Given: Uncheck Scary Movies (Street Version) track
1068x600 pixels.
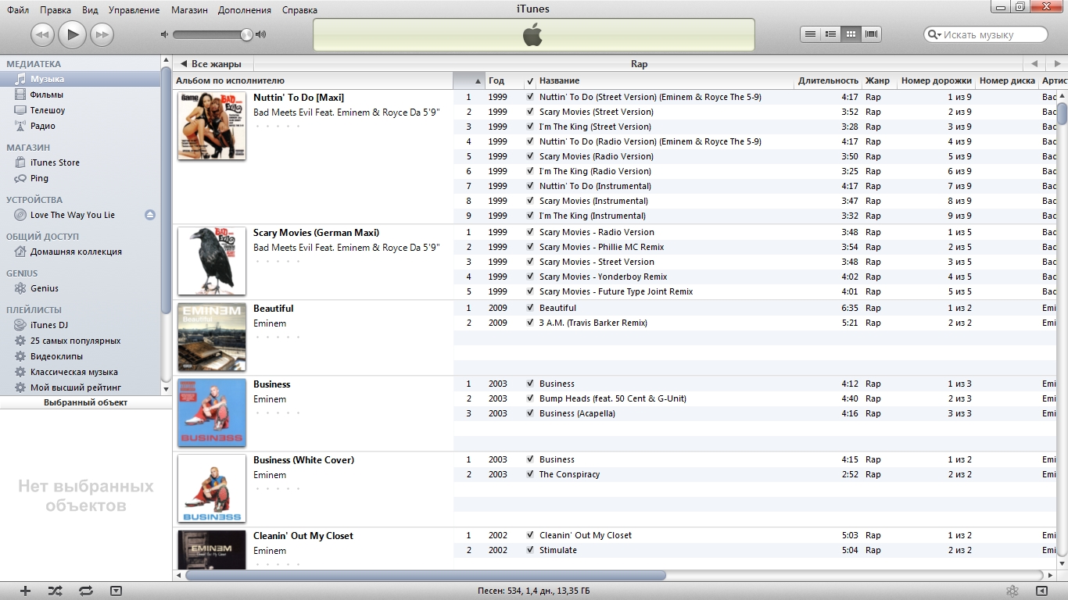Looking at the screenshot, I should (530, 112).
